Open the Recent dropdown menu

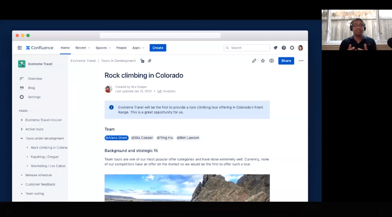(x=82, y=48)
